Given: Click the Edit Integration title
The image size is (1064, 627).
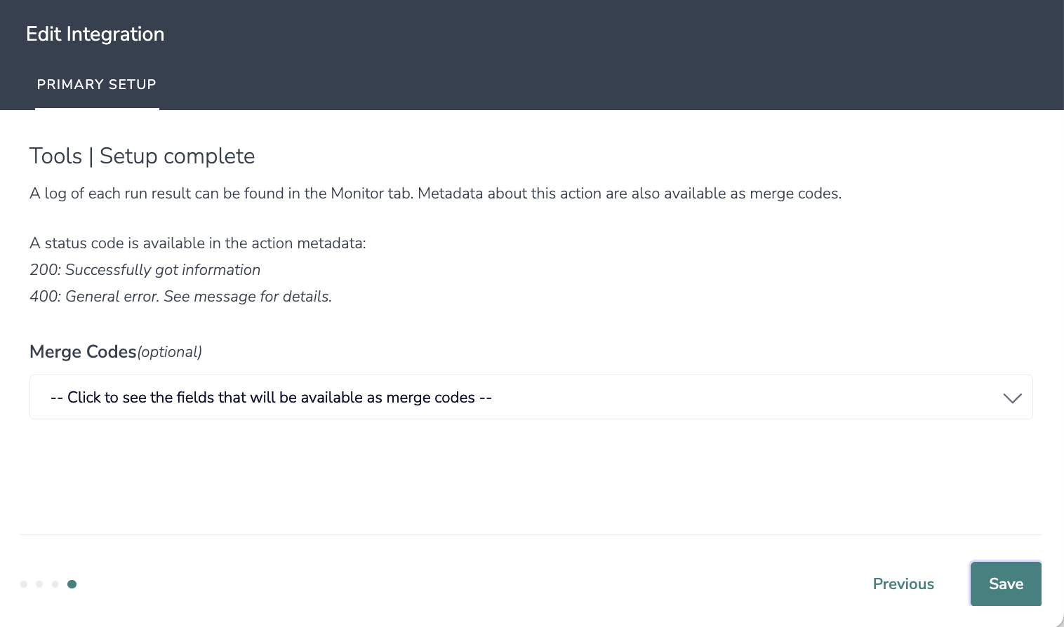Looking at the screenshot, I should click(x=95, y=34).
